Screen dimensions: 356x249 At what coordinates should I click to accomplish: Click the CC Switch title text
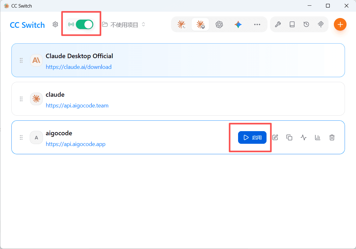click(27, 25)
